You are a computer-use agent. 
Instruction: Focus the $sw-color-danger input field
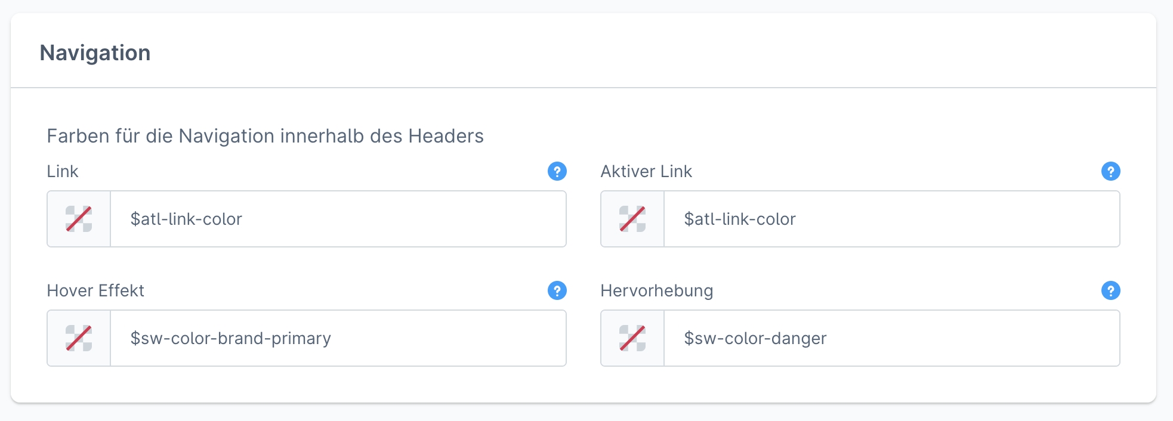point(891,338)
